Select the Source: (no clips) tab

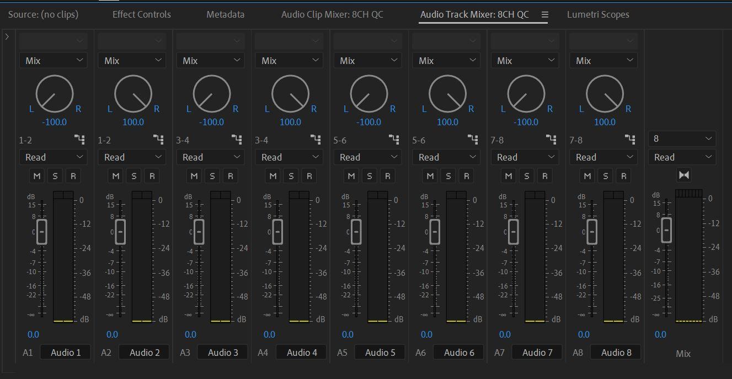43,15
